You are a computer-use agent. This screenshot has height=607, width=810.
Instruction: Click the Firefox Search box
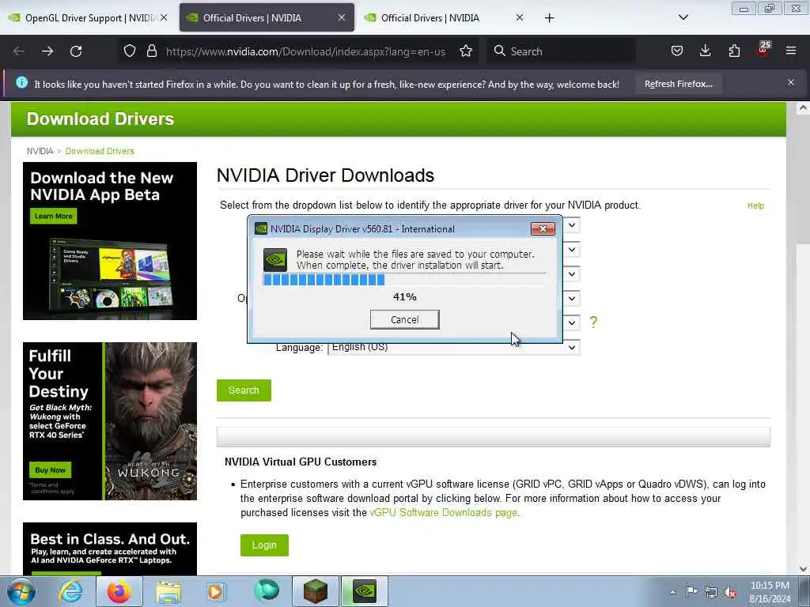click(x=561, y=51)
